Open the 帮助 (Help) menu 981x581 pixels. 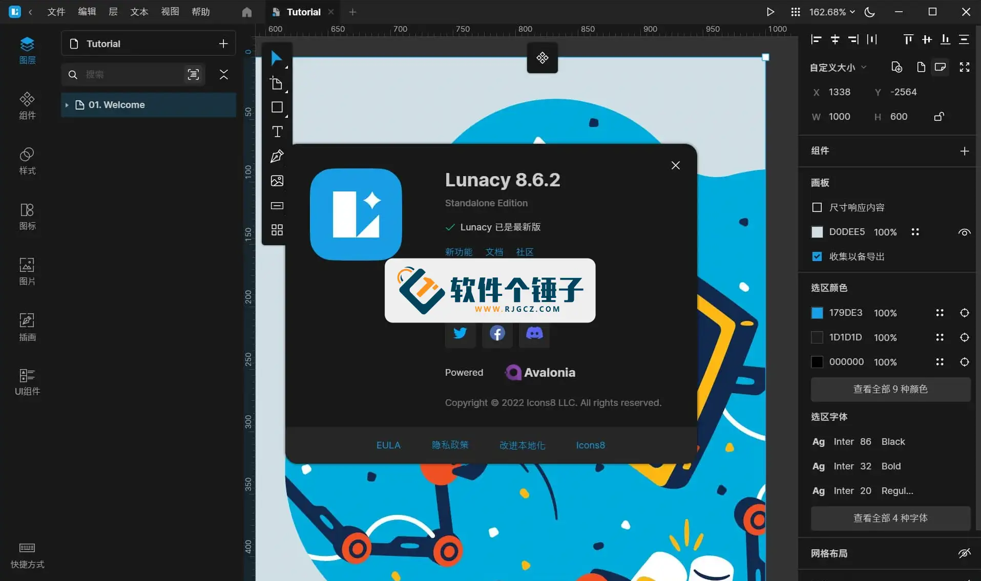coord(201,12)
